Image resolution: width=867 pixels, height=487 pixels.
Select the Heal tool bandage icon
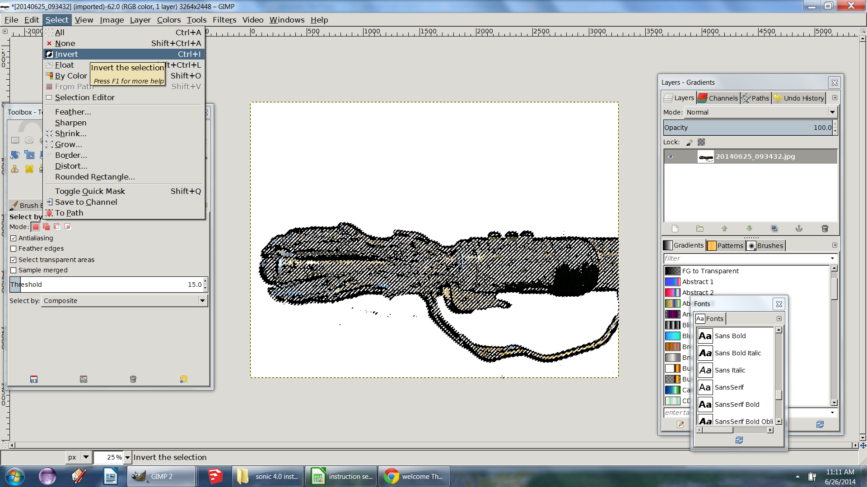click(x=29, y=169)
